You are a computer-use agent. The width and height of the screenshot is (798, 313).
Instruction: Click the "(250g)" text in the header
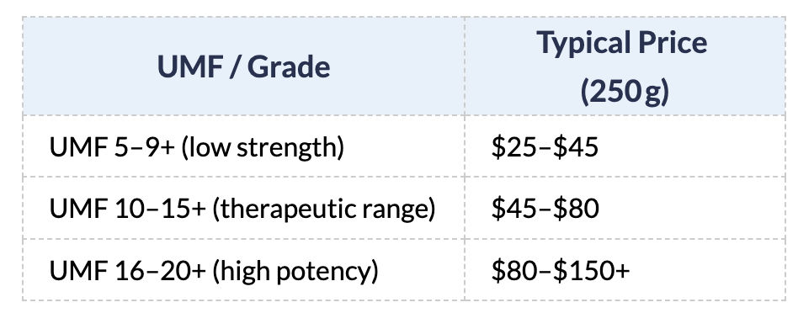click(x=625, y=92)
